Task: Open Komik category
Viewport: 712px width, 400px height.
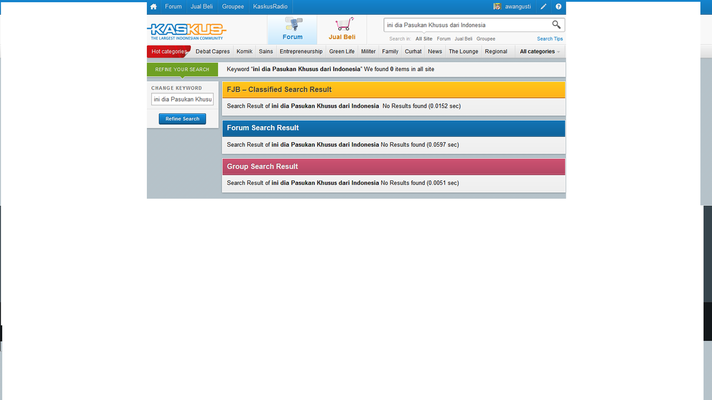Action: point(244,52)
